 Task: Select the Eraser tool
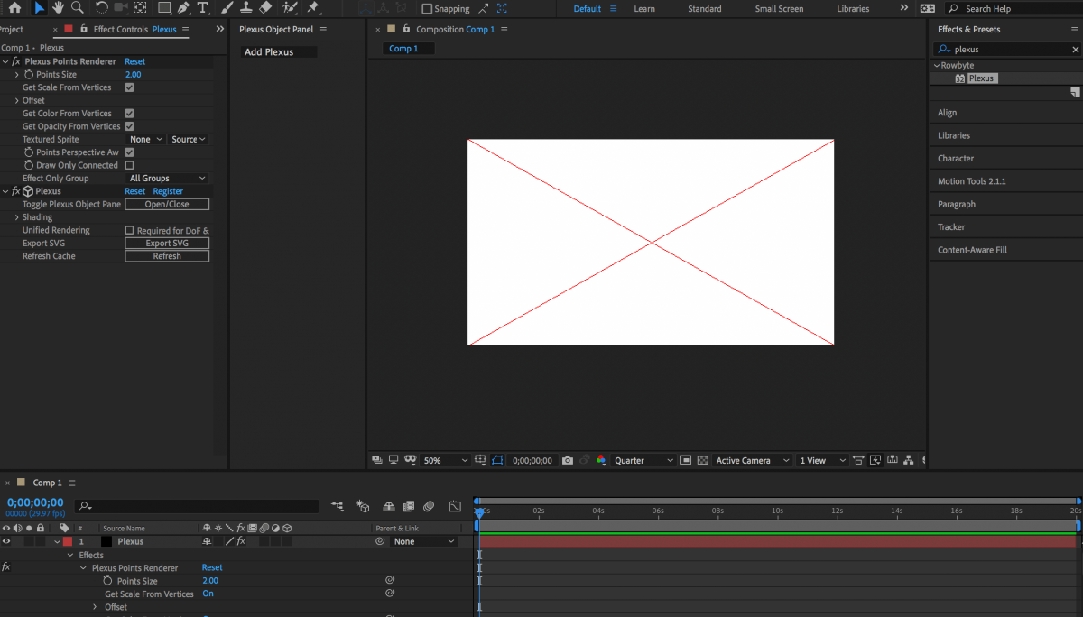click(264, 8)
